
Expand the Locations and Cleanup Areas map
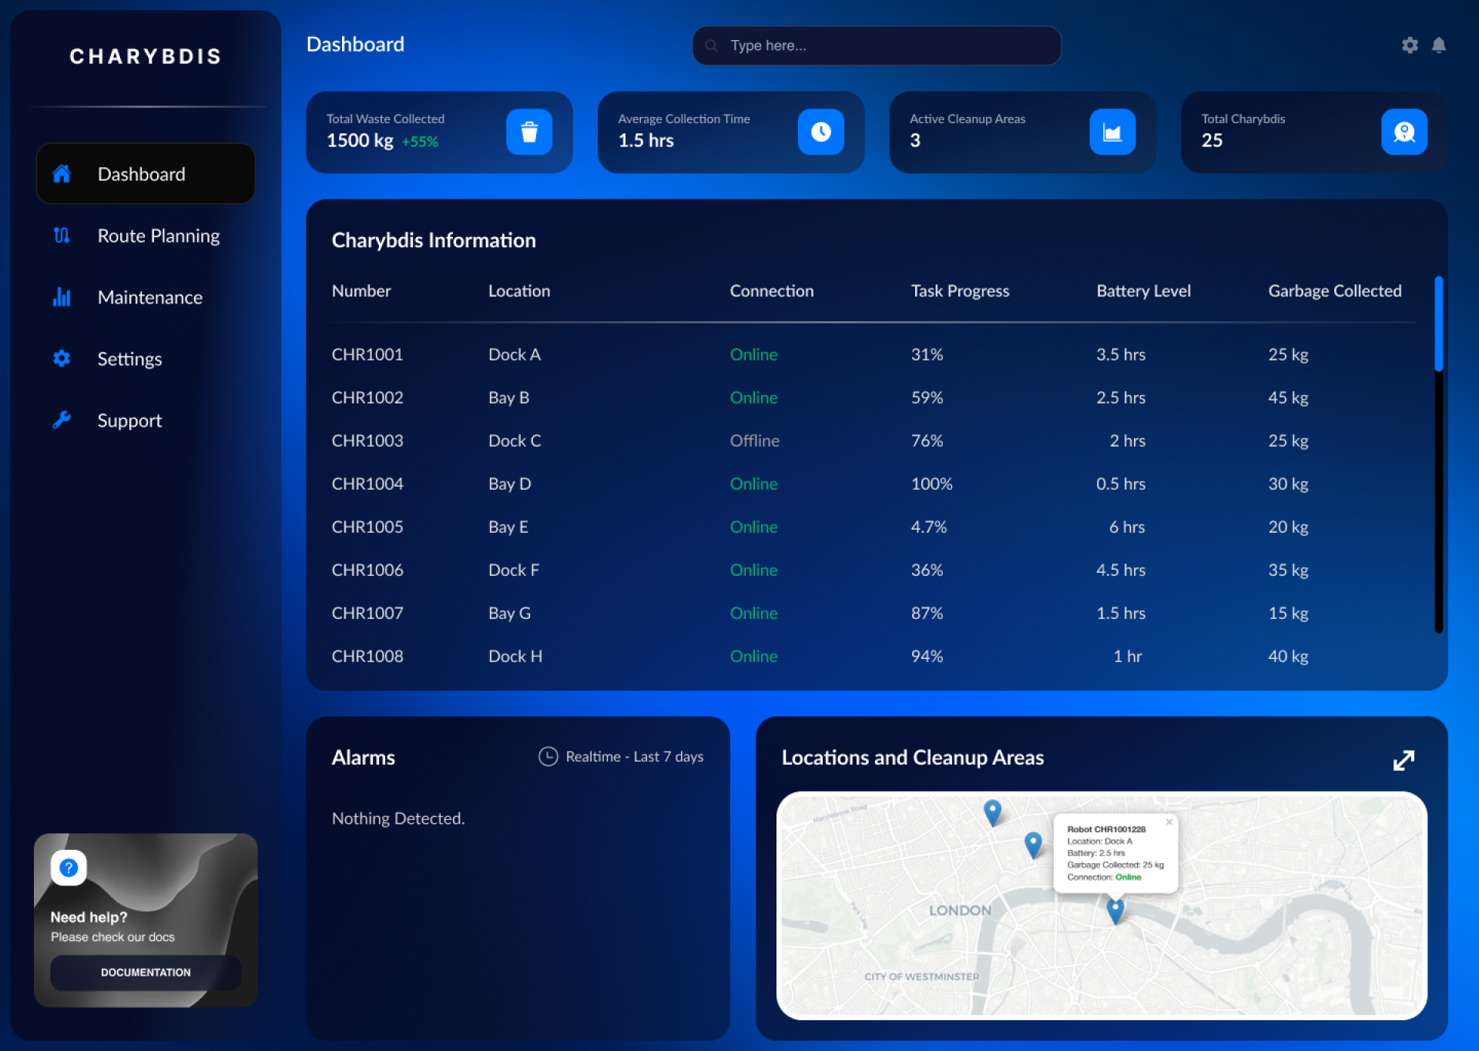(x=1404, y=760)
